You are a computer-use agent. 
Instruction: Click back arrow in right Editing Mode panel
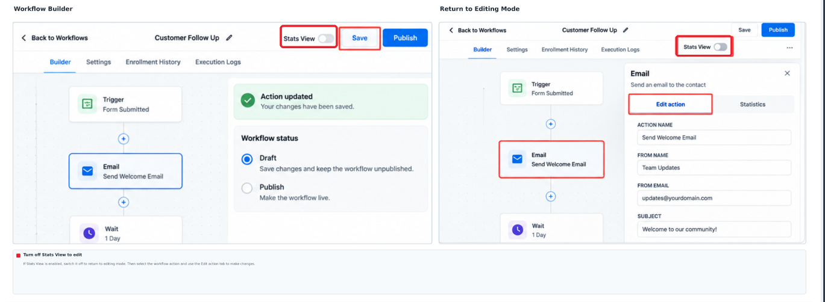451,30
